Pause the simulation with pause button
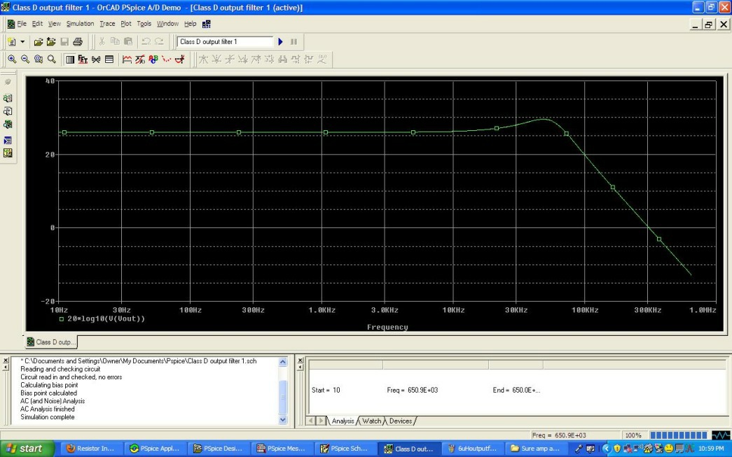The height and width of the screenshot is (457, 732). click(x=294, y=41)
